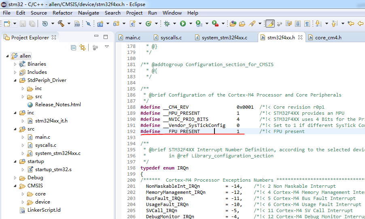Viewport: 365px width, 219px height.
Task: Close the stm32f4xx.h editor tab
Action: (x=300, y=37)
